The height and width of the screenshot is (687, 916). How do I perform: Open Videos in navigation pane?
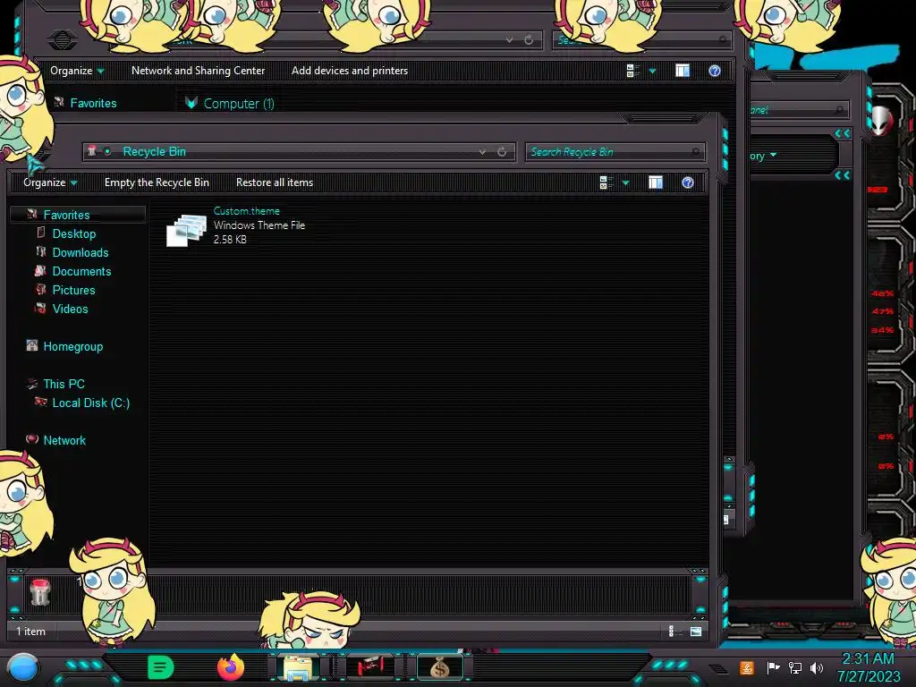70,309
